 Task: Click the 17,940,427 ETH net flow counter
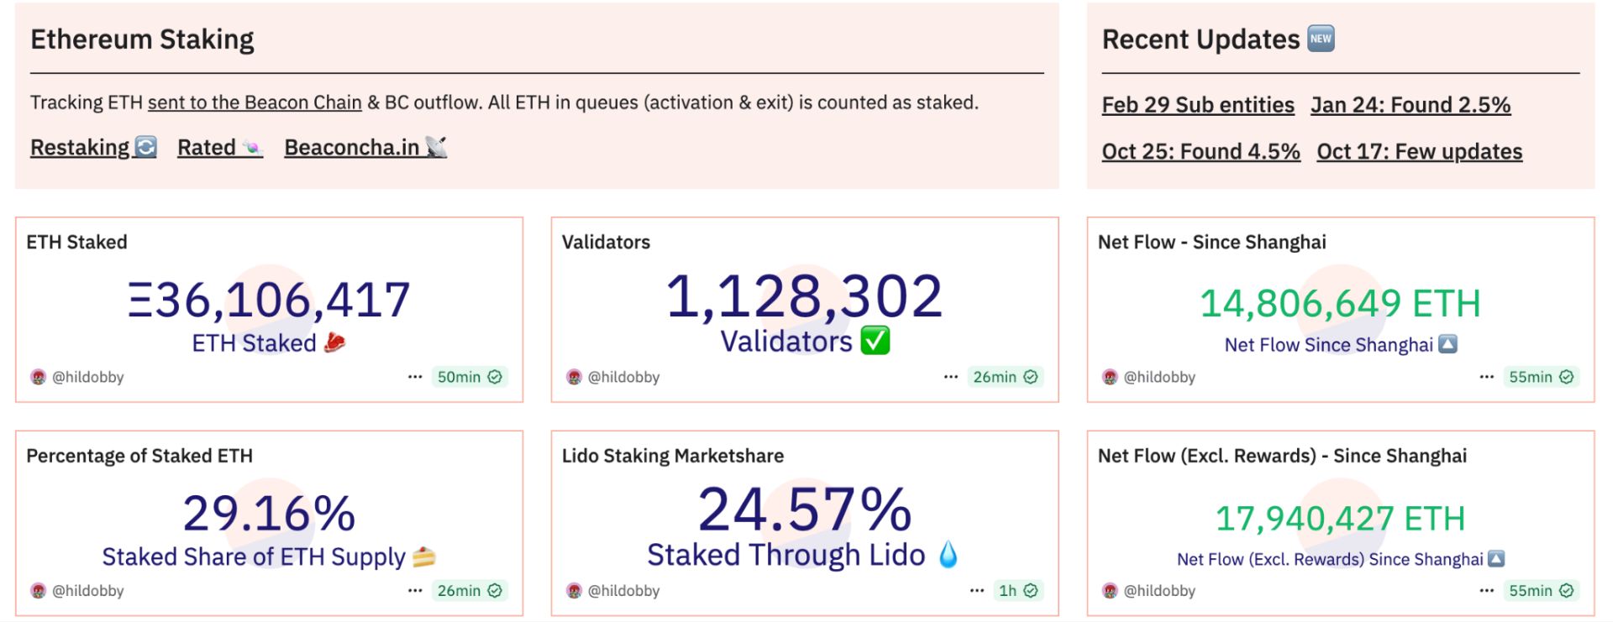[1340, 519]
